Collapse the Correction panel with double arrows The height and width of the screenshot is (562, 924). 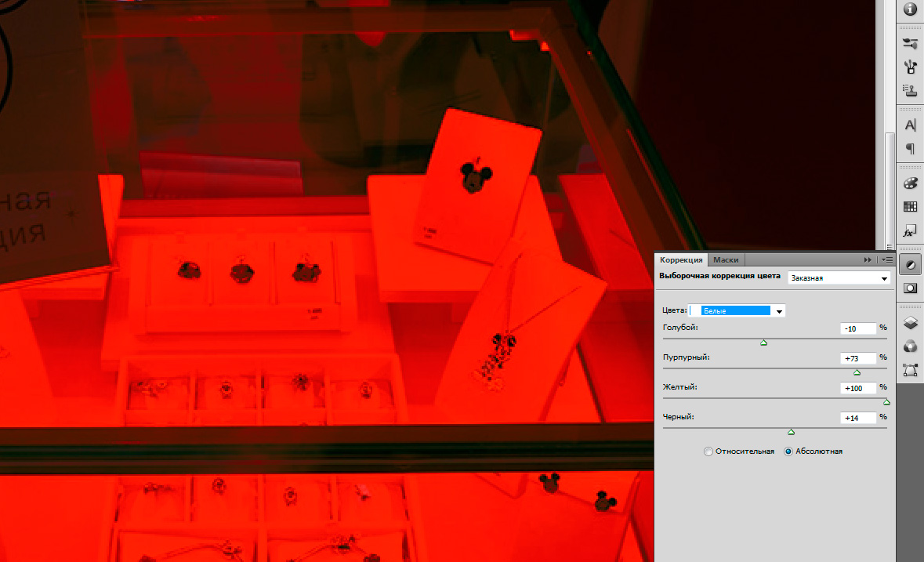point(868,259)
